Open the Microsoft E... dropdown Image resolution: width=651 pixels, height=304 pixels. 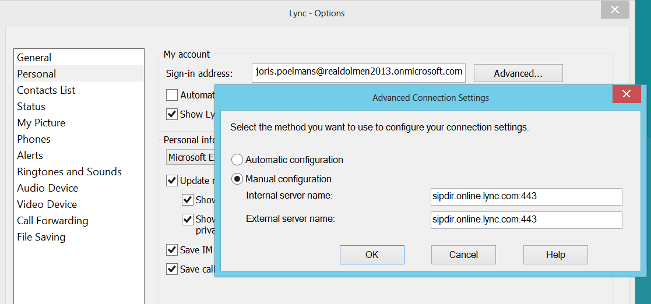(191, 158)
